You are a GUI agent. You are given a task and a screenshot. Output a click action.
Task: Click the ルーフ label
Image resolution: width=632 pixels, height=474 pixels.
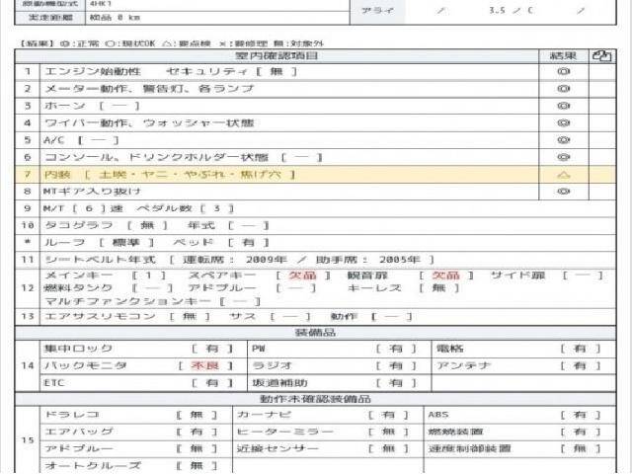coord(64,243)
